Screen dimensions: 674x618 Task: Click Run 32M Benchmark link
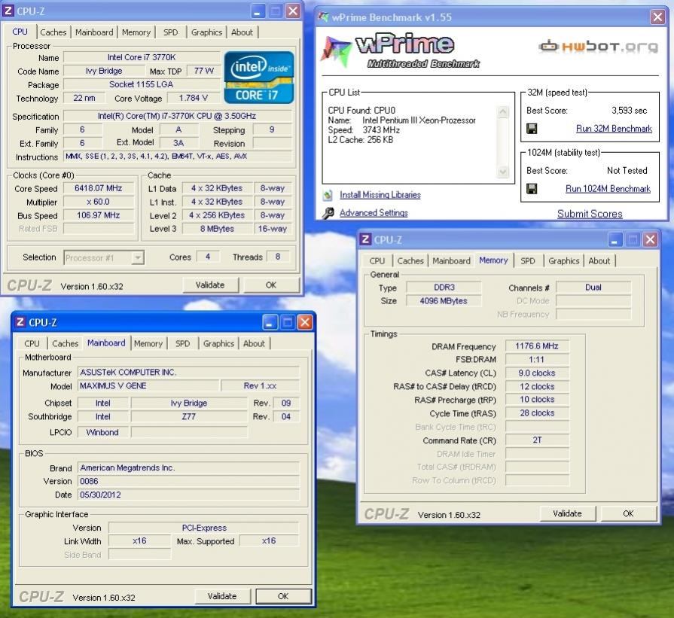614,129
